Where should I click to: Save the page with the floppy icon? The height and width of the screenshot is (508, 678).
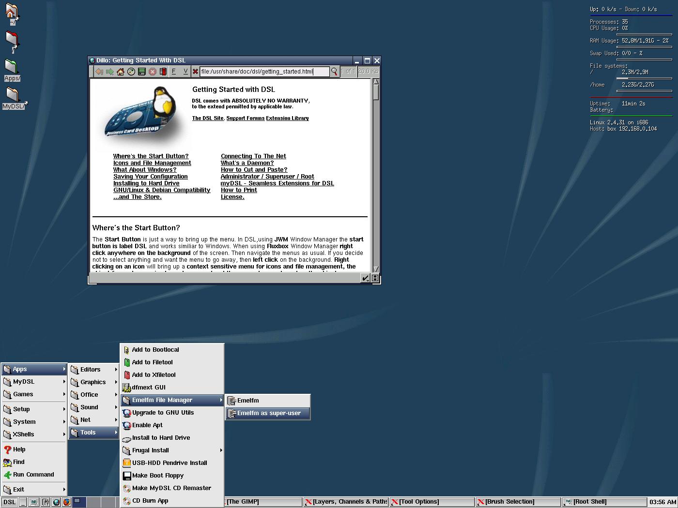[142, 72]
